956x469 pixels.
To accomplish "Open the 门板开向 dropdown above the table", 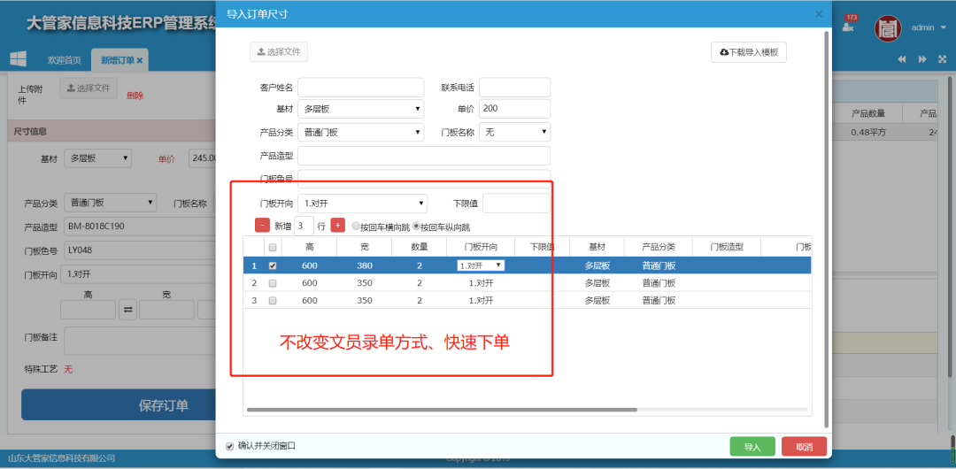I will [x=361, y=204].
